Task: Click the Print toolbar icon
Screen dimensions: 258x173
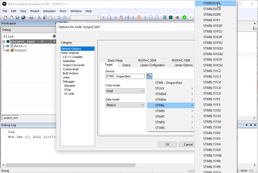Action: coord(31,17)
